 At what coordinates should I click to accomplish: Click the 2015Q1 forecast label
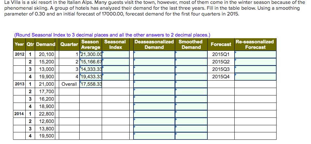(221, 54)
